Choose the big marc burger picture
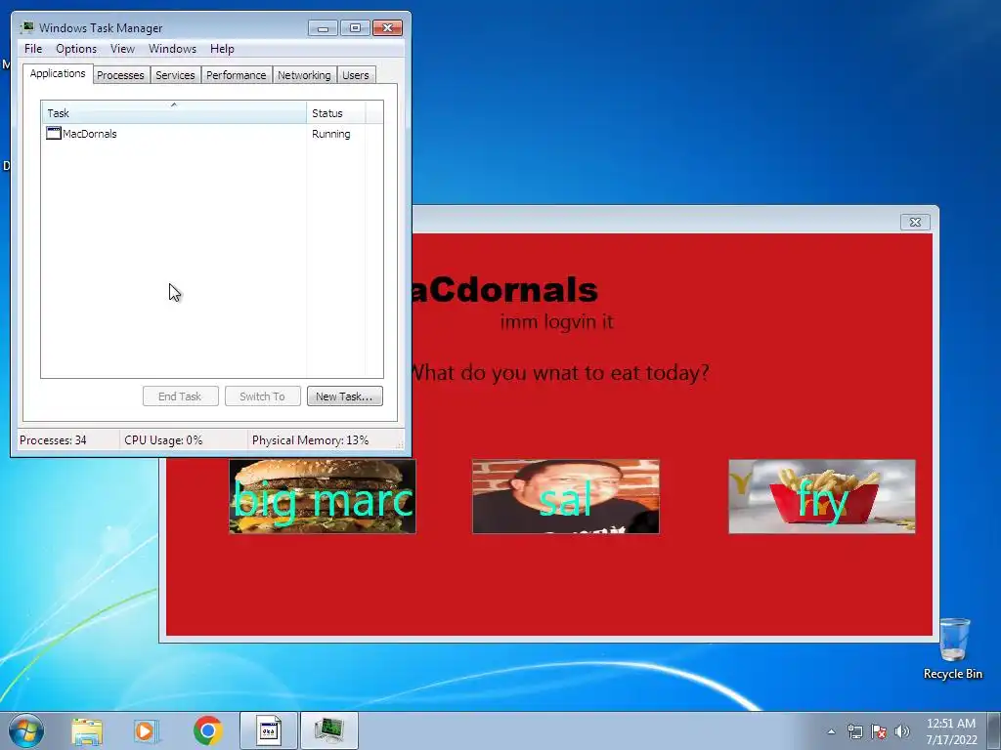 click(x=323, y=496)
